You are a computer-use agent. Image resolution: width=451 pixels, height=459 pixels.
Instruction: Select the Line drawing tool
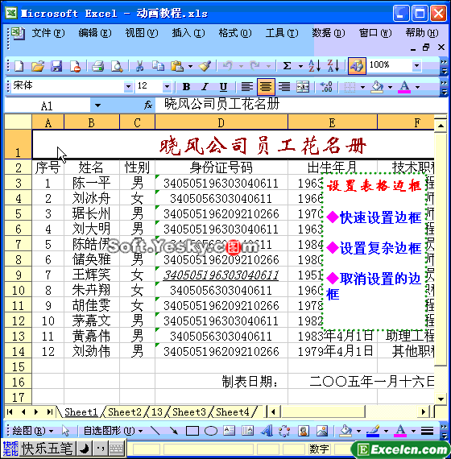[x=155, y=431]
